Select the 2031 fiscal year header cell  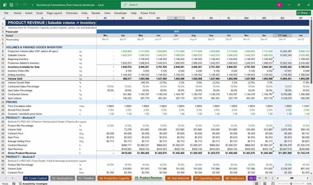[x=177, y=32]
